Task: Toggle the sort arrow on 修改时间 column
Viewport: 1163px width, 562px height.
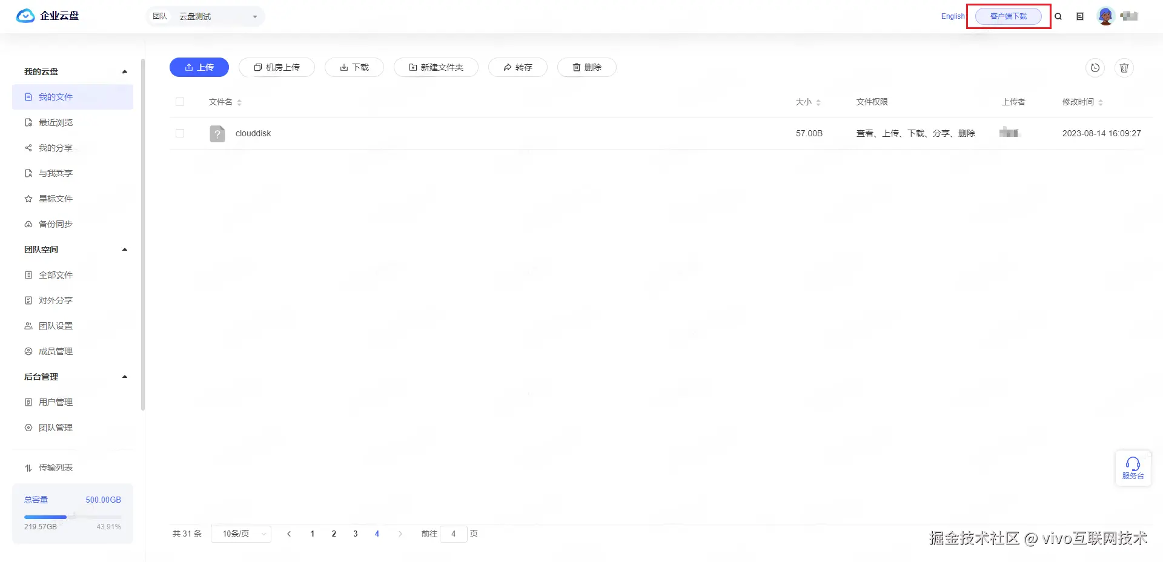Action: (x=1101, y=102)
